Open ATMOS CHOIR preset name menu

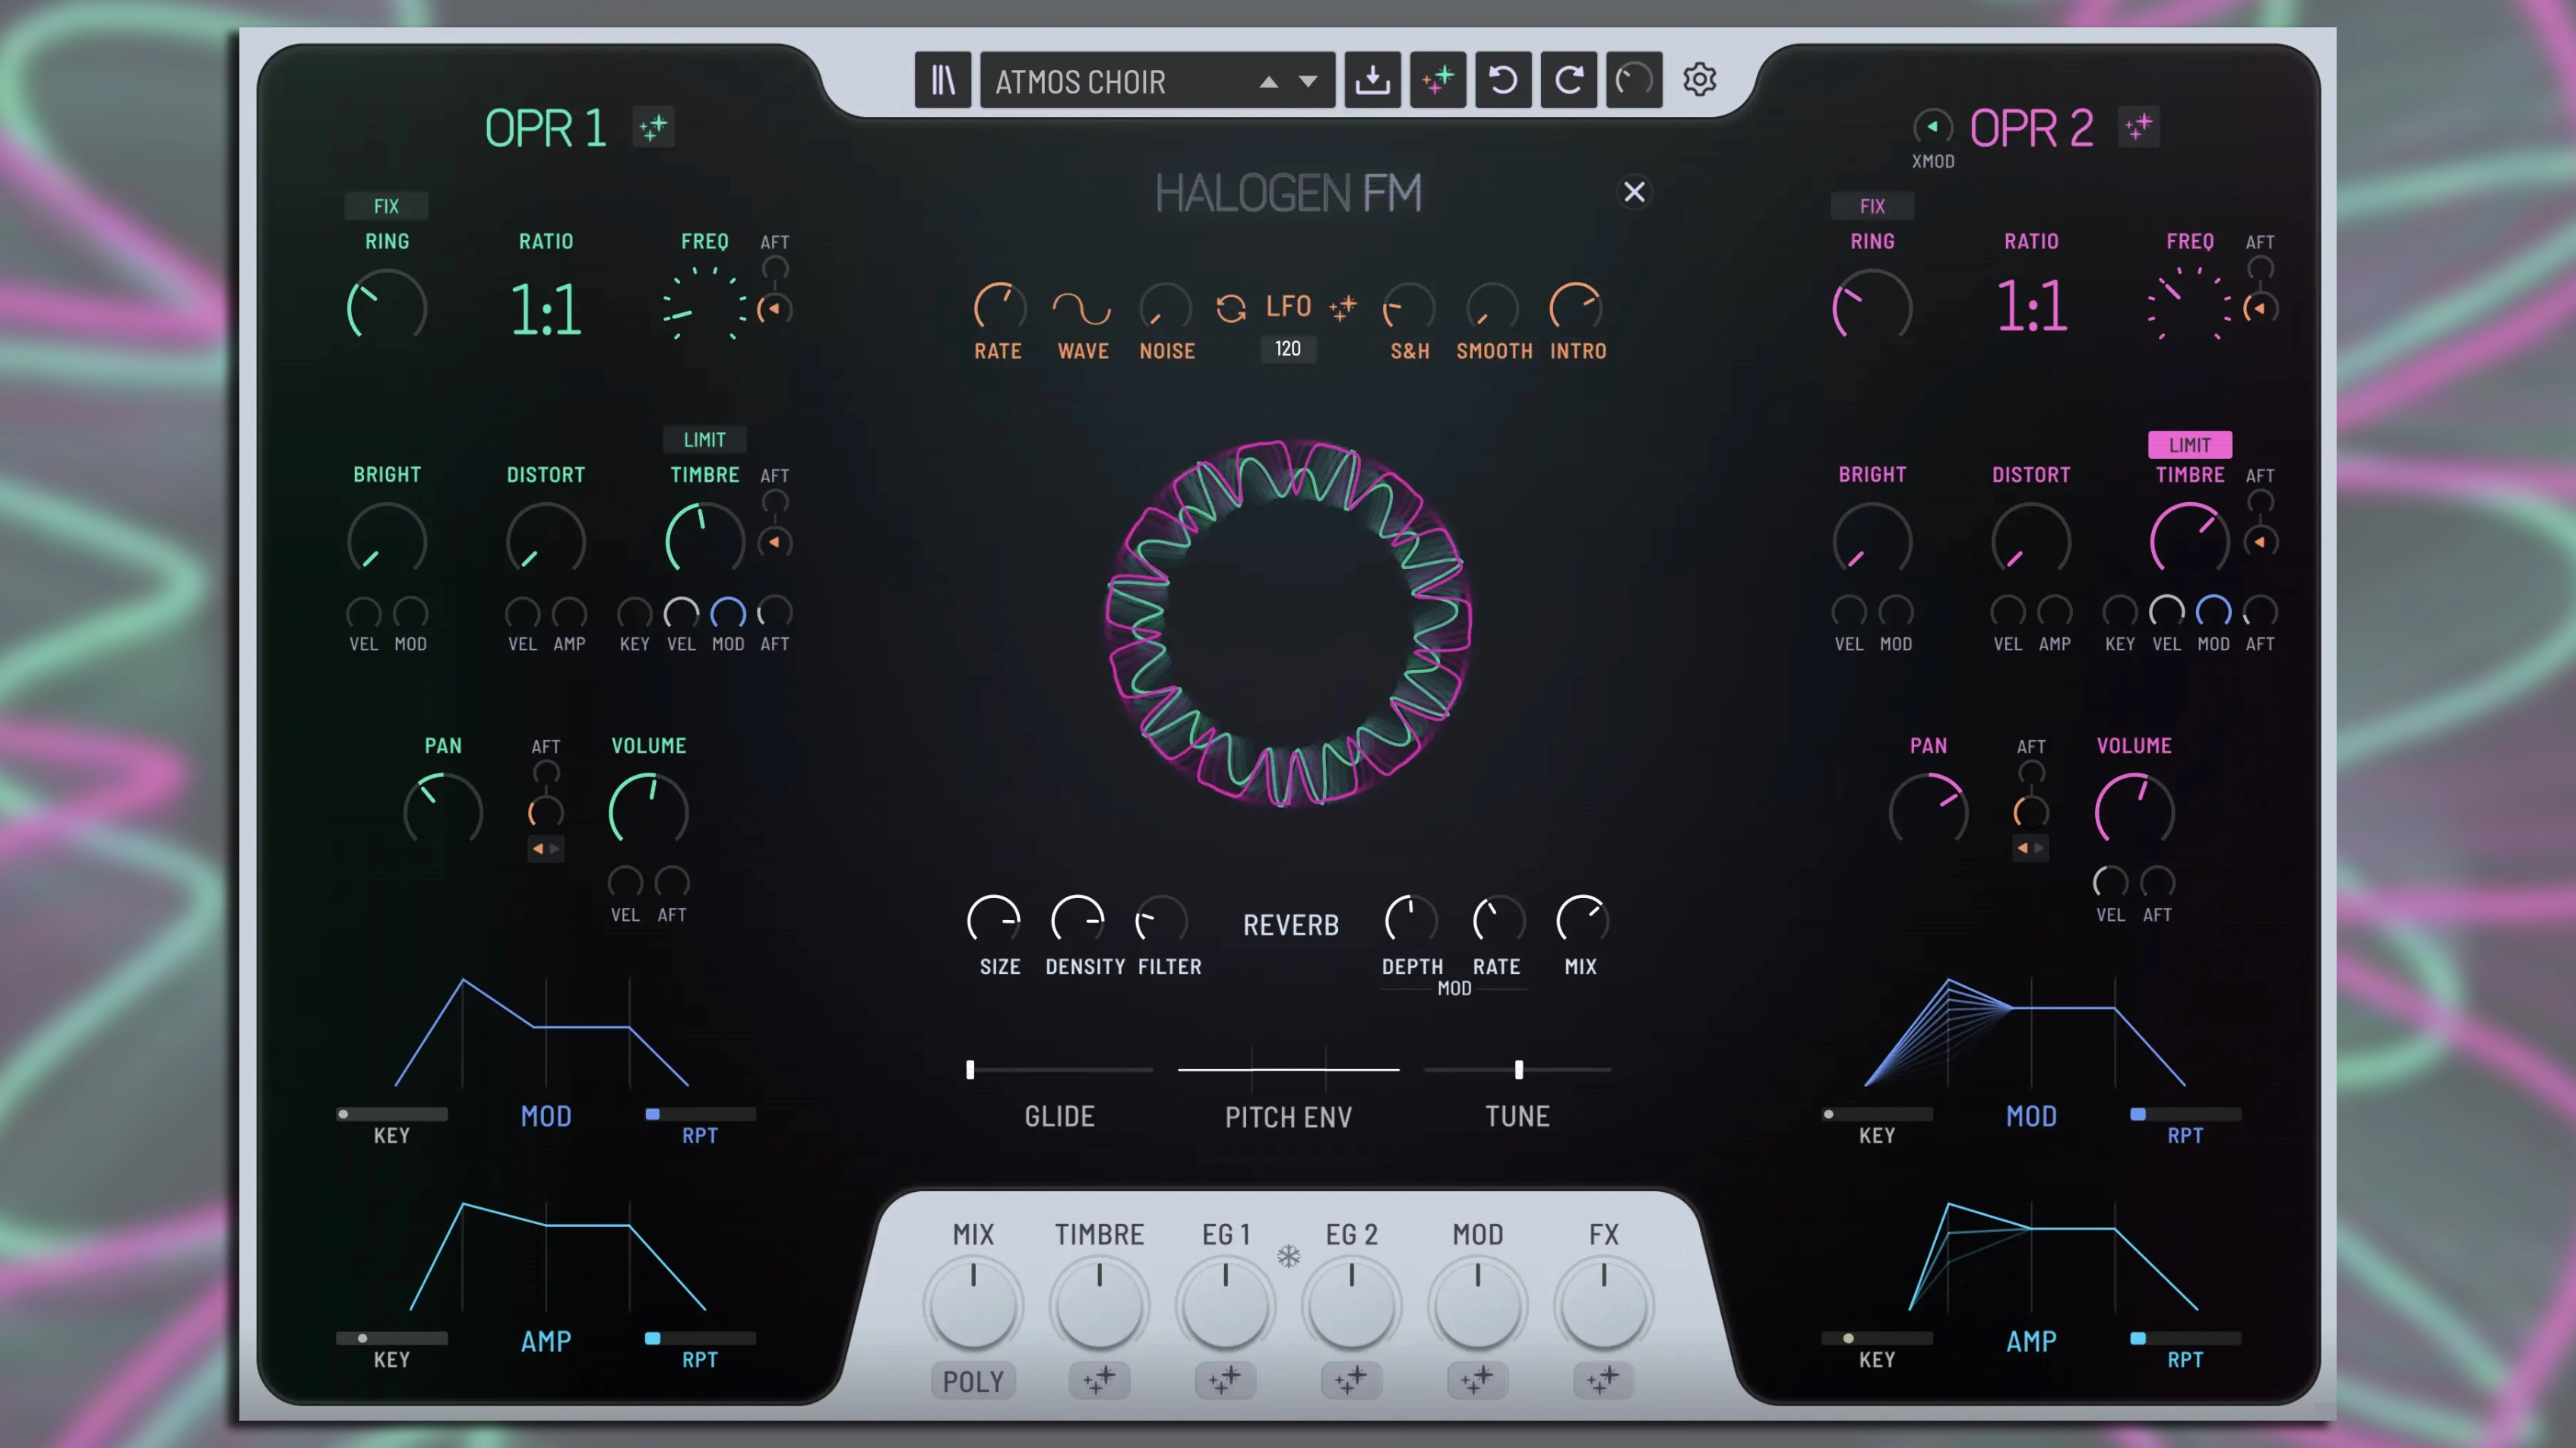click(x=1081, y=81)
